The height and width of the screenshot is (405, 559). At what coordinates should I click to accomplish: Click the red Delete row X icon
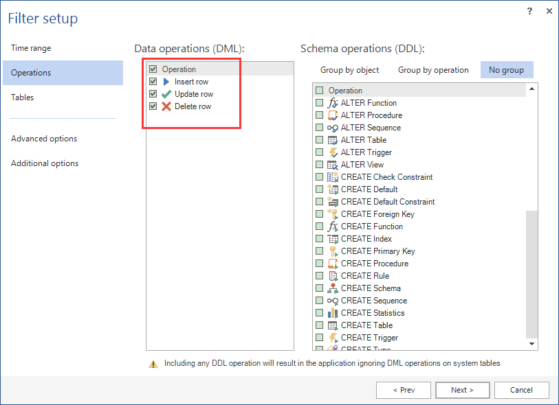click(166, 106)
